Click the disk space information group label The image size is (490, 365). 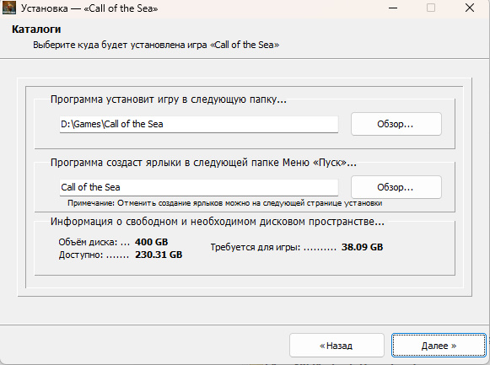coord(218,222)
